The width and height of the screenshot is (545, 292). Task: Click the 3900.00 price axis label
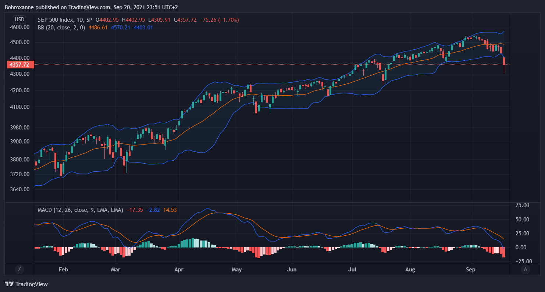(19, 142)
